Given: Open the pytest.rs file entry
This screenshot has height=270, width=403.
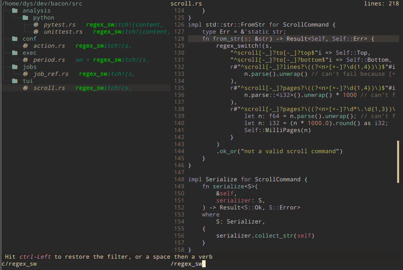Looking at the screenshot, I should [59, 25].
